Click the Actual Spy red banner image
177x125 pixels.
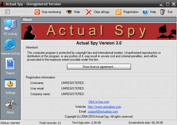(99, 31)
